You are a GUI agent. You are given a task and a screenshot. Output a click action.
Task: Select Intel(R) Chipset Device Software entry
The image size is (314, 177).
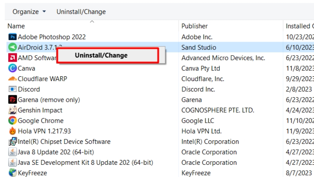coord(64,142)
